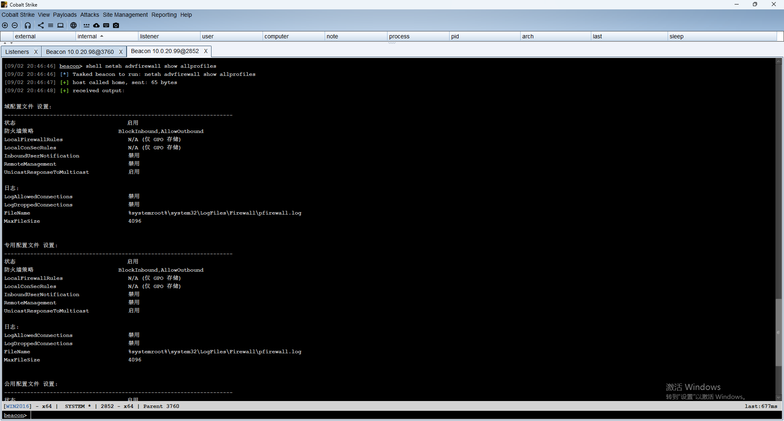Open Listeners via the headphones icon

tap(28, 25)
